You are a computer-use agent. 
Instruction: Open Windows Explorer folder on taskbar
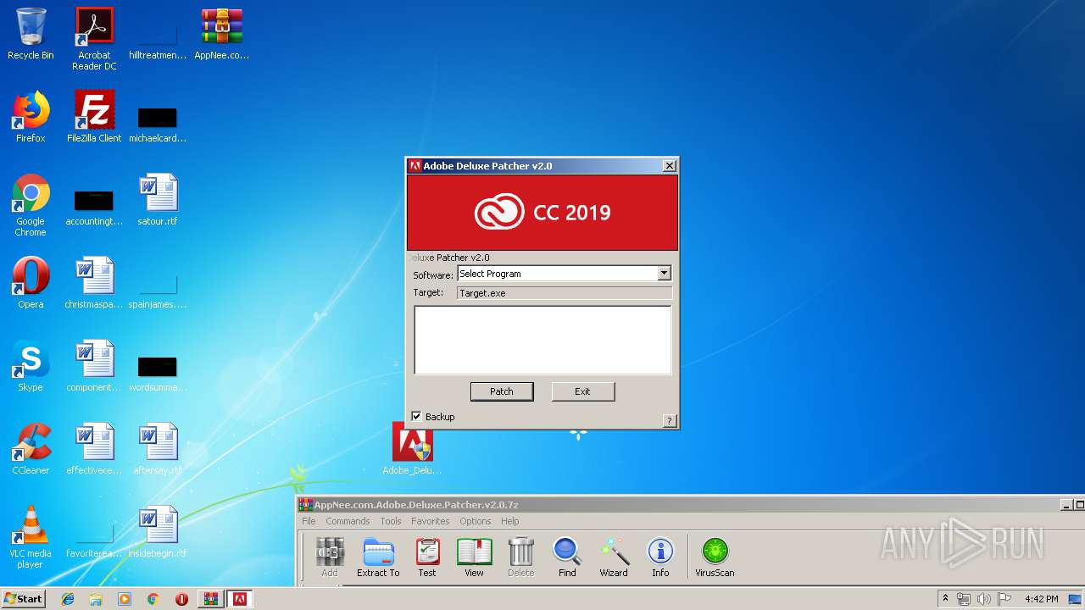[96, 599]
